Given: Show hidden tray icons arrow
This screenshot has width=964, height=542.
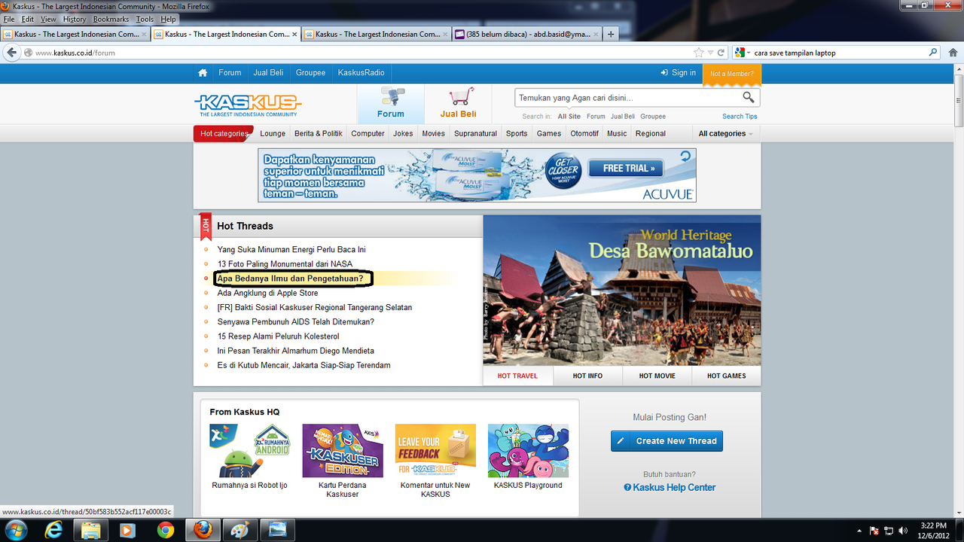Looking at the screenshot, I should [x=859, y=530].
